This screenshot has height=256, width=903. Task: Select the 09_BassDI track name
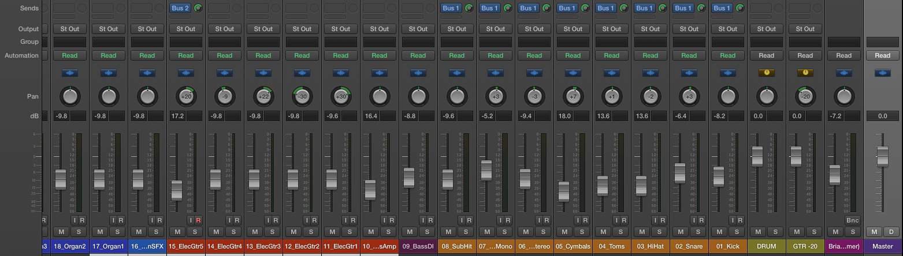click(x=418, y=246)
